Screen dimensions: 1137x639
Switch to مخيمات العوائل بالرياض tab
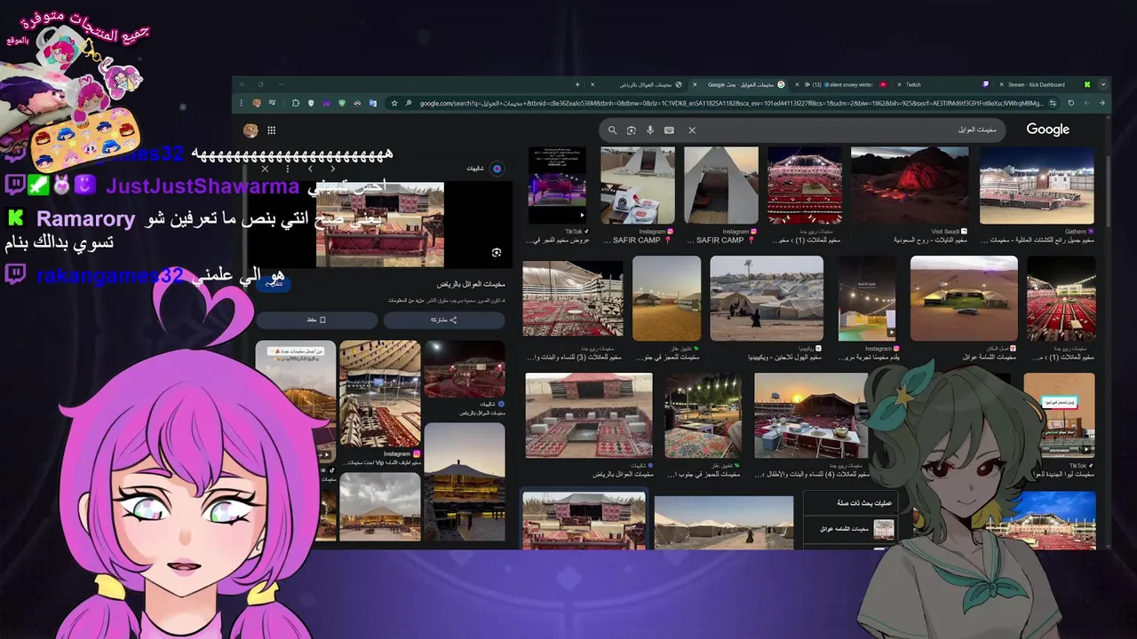click(x=638, y=84)
